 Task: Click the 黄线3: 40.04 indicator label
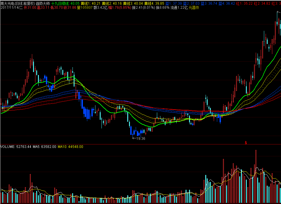pyautogui.click(x=133, y=3)
